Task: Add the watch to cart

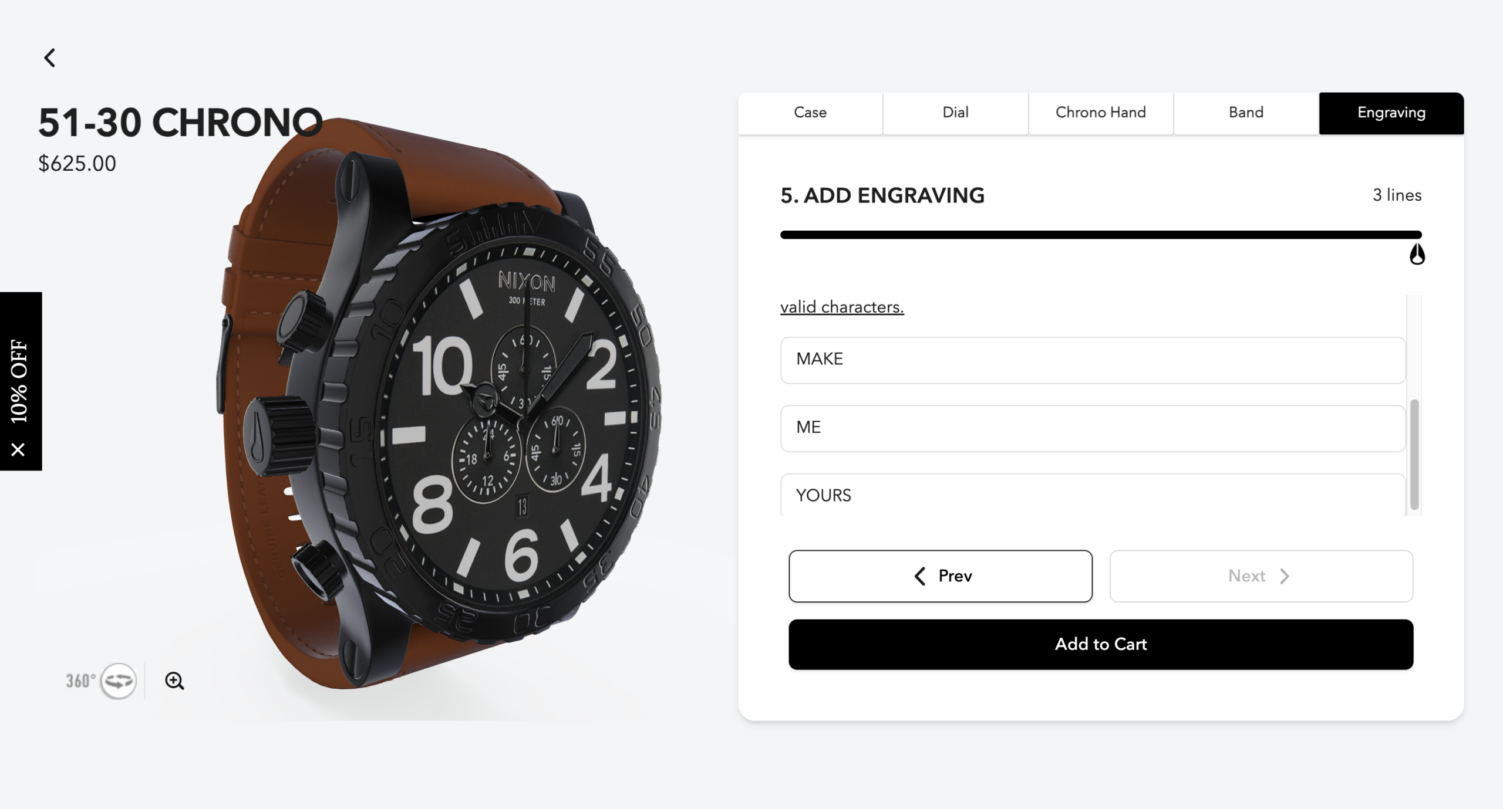Action: click(1101, 644)
